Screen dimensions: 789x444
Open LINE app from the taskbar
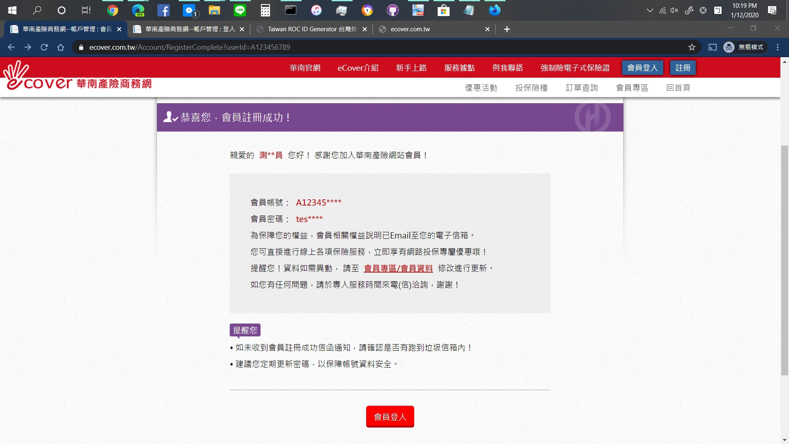[x=240, y=10]
